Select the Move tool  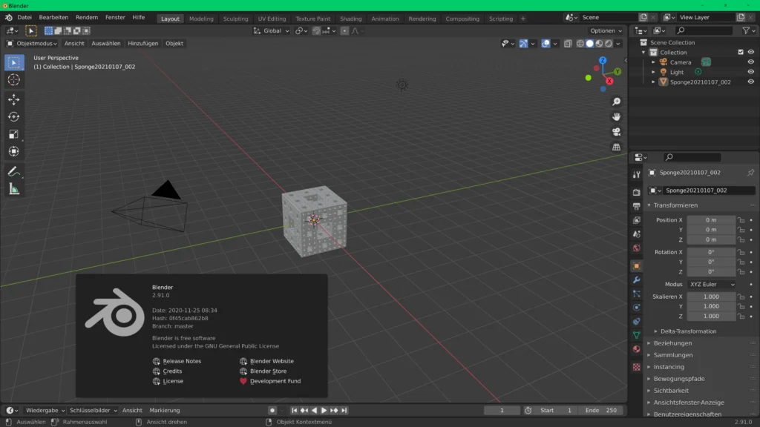13,99
